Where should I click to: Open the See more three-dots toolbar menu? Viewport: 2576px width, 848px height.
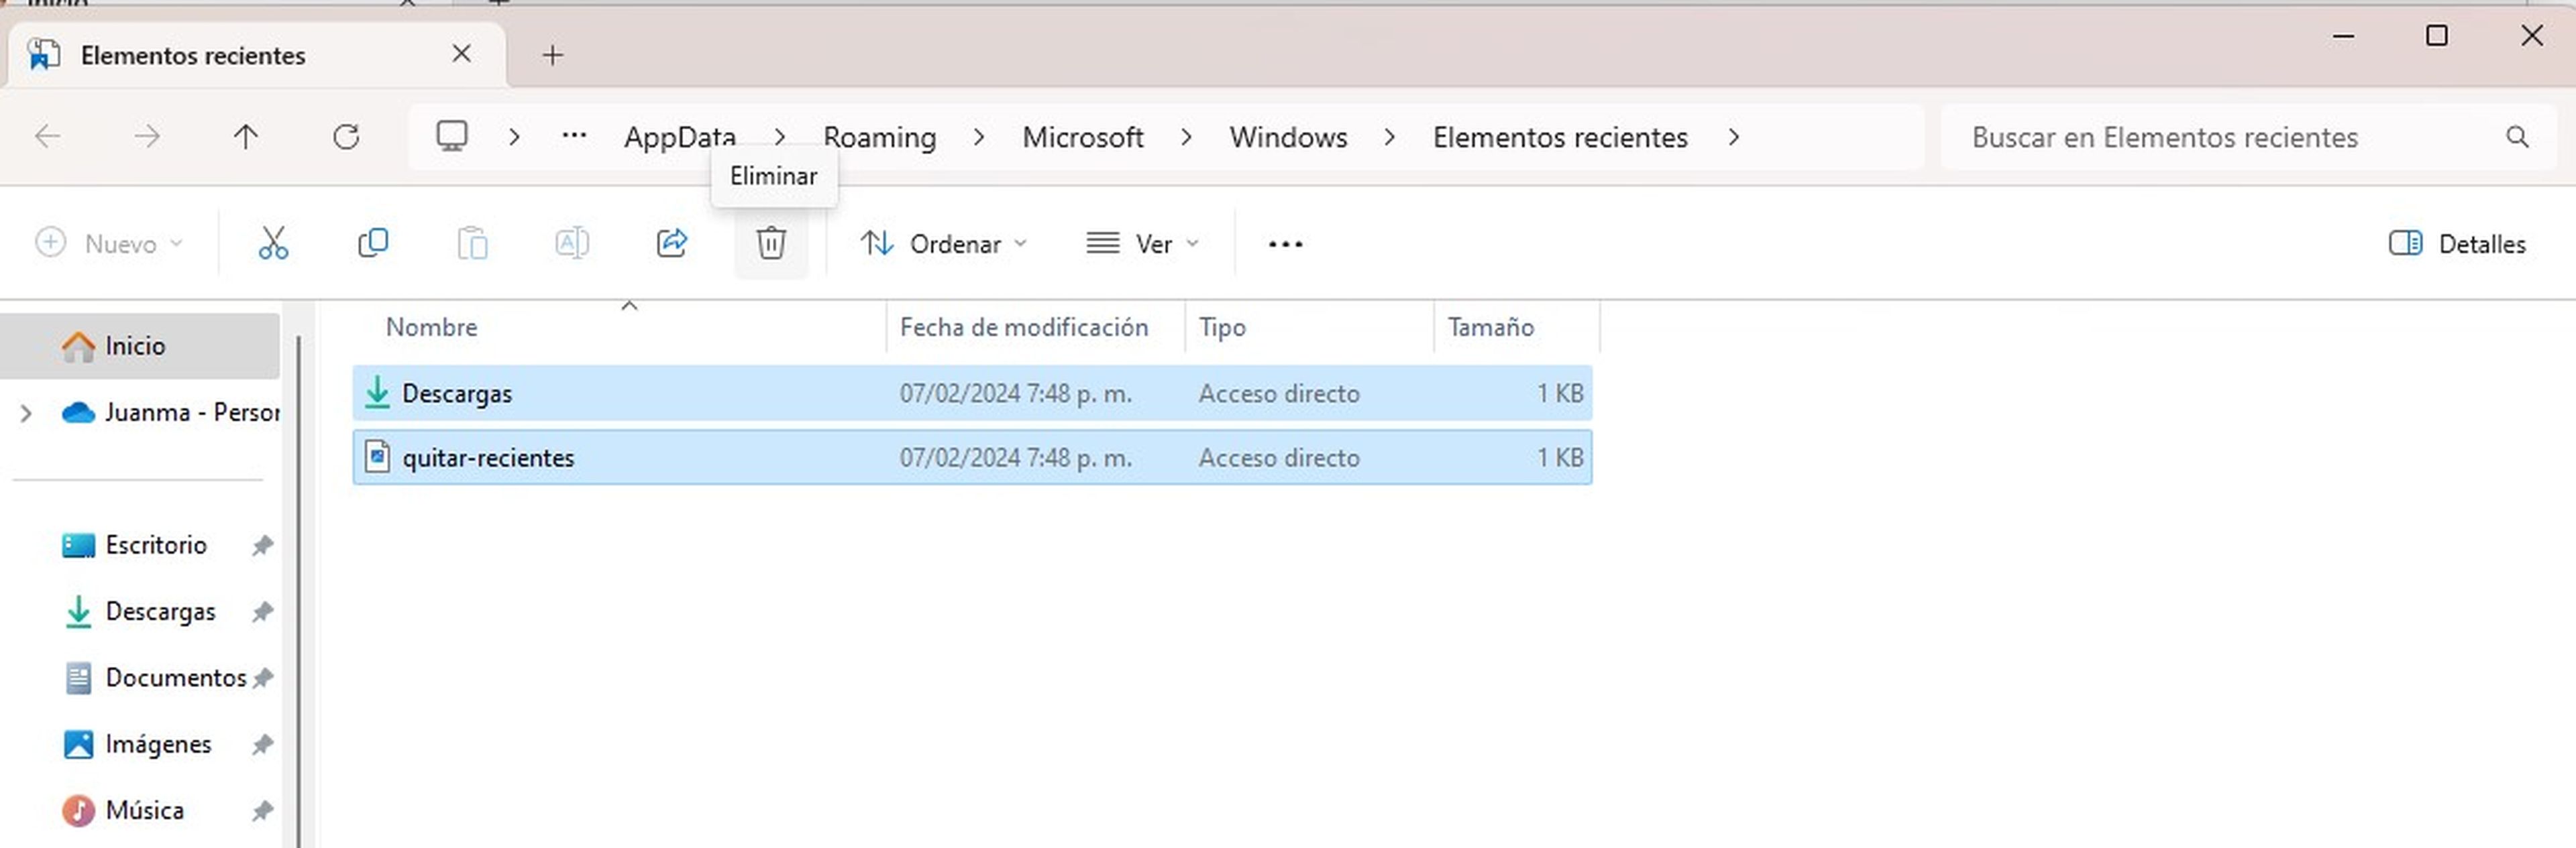point(1285,244)
